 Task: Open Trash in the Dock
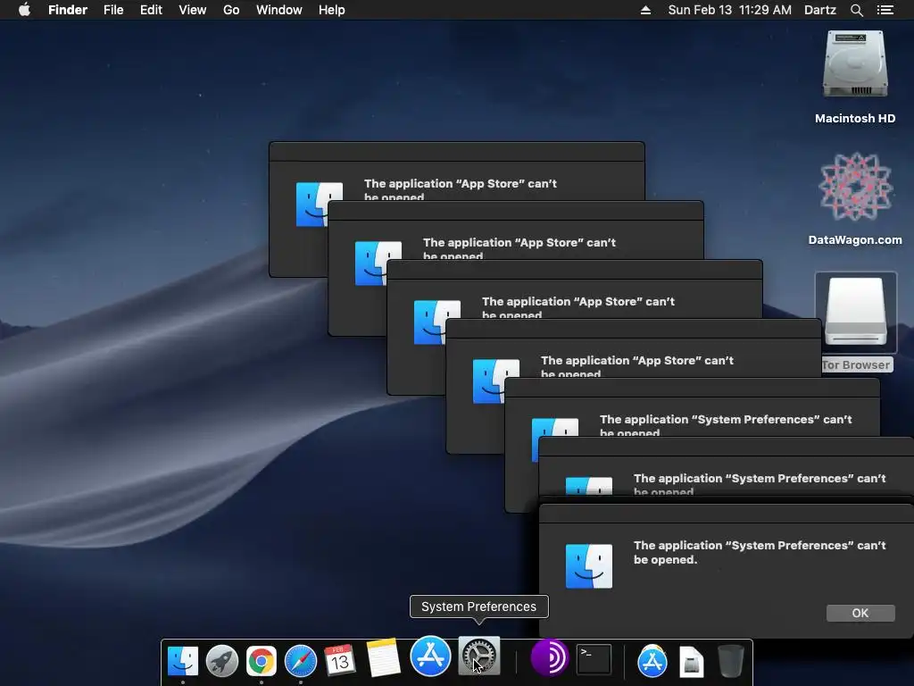730,661
